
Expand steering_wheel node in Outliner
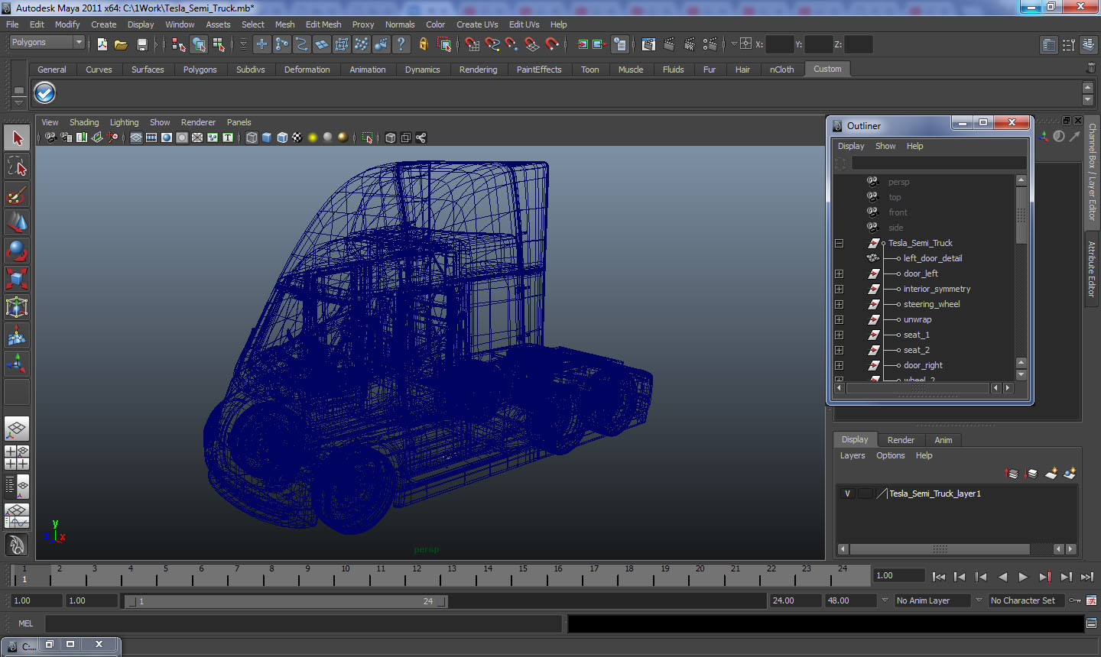[x=840, y=304]
